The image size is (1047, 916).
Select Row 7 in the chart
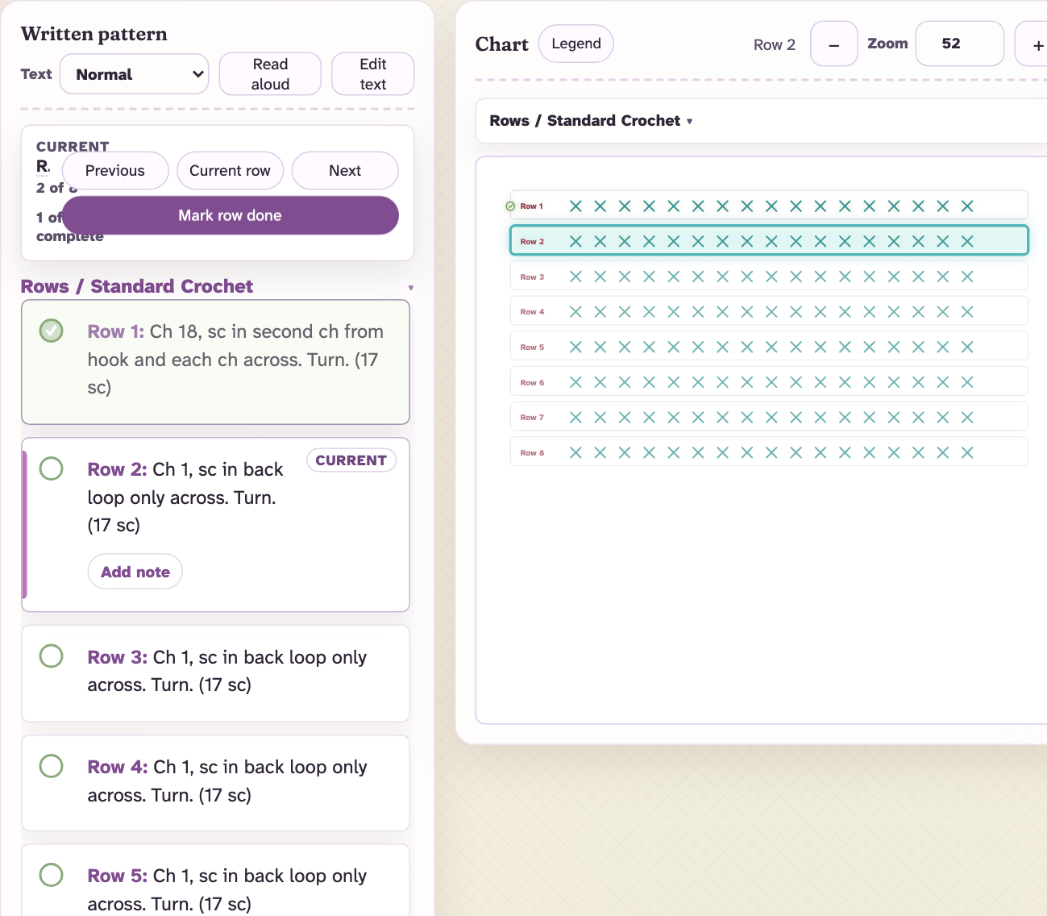click(x=769, y=417)
